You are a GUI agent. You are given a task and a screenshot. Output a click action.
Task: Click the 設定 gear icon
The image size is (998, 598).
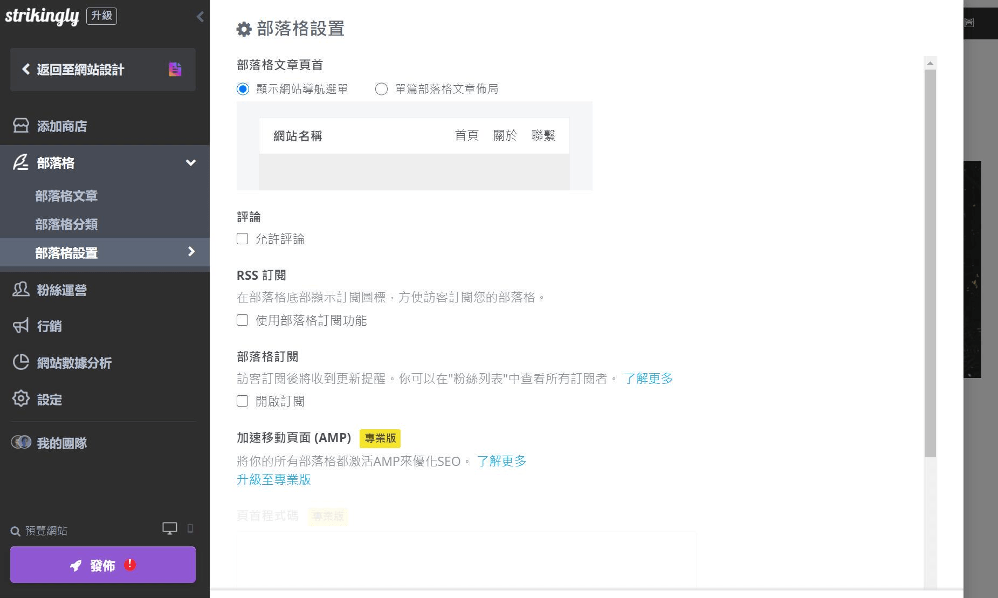[20, 399]
